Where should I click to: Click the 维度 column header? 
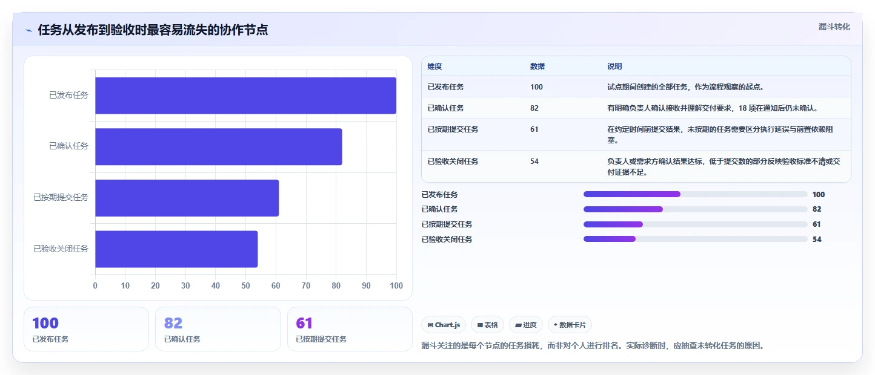tap(434, 67)
